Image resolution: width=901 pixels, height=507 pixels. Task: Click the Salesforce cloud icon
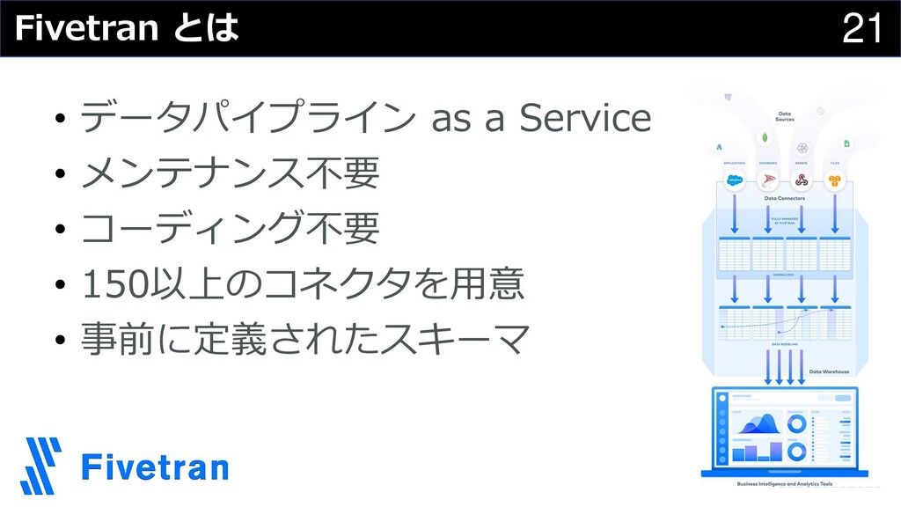(x=735, y=180)
